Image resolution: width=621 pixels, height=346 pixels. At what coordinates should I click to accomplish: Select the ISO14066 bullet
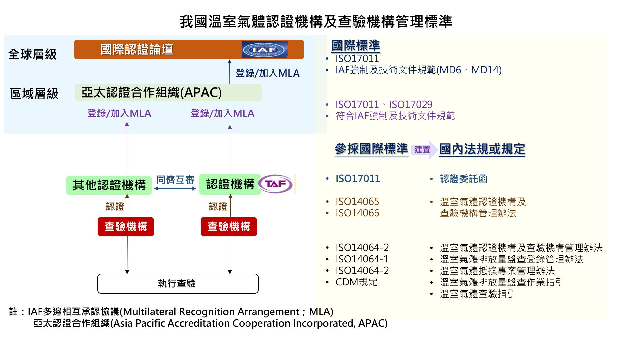tap(357, 213)
